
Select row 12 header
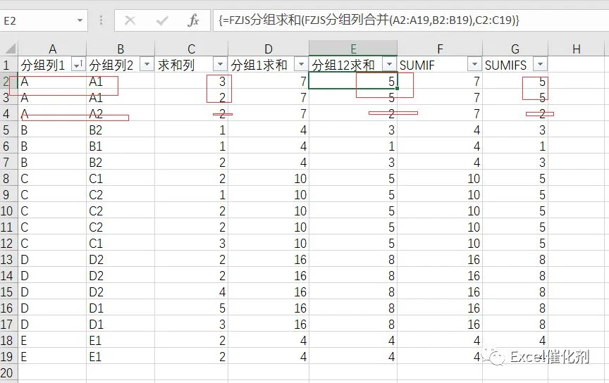(x=8, y=244)
